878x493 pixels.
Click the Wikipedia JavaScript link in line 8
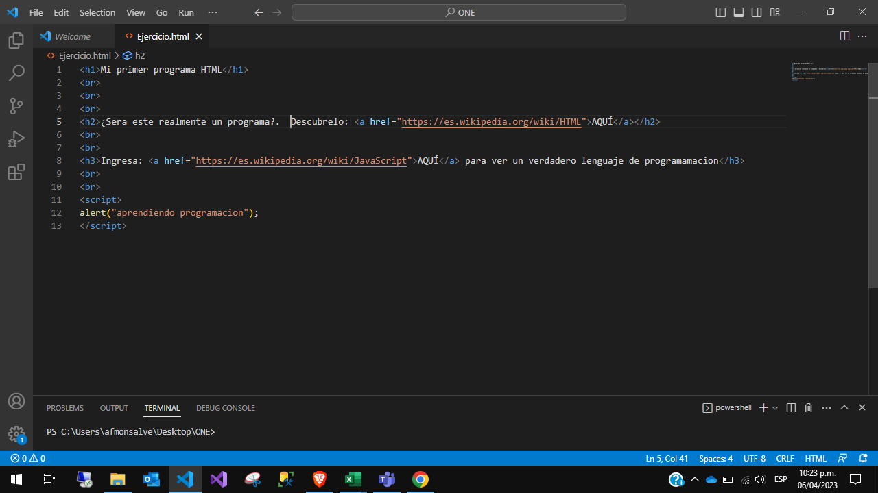coord(301,160)
